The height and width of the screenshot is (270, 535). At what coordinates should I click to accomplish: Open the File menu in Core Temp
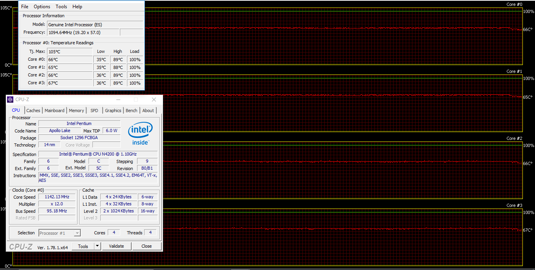point(25,7)
